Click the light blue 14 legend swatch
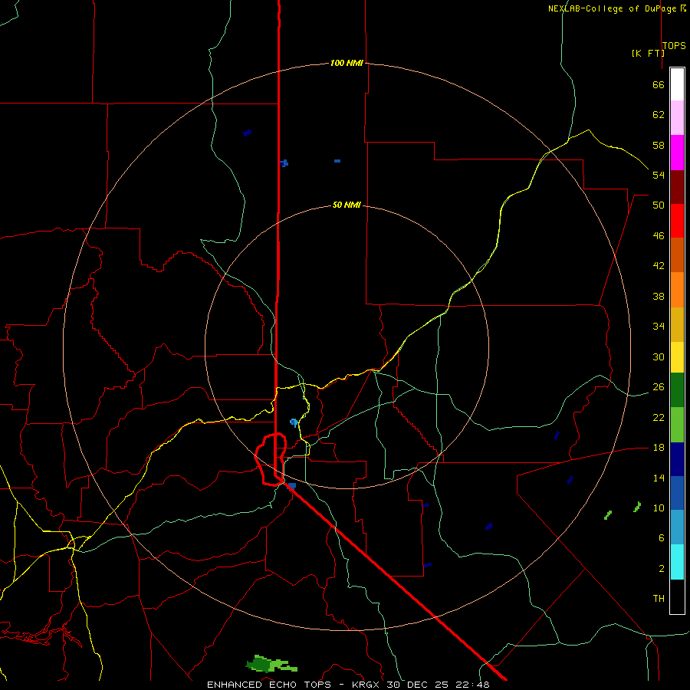Screen dimensions: 690x690 pyautogui.click(x=677, y=527)
